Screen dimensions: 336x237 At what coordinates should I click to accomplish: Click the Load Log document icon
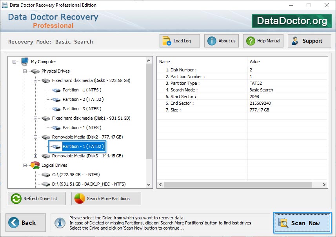coord(167,41)
